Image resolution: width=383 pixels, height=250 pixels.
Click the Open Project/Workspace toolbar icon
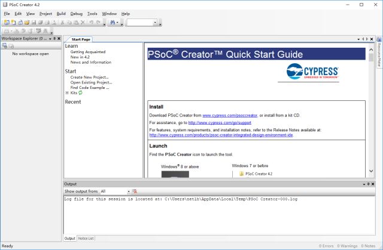(x=20, y=23)
